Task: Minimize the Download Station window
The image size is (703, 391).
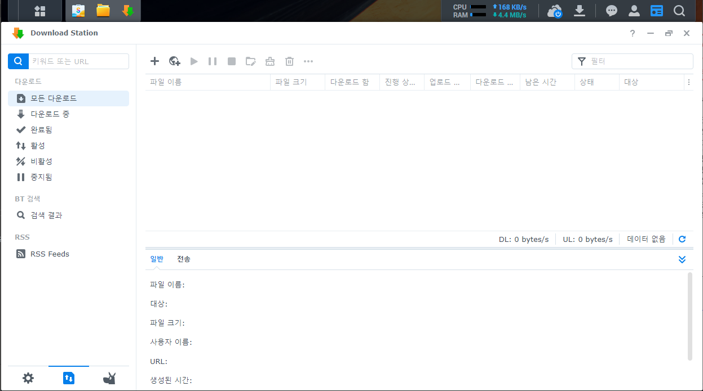Action: [x=651, y=33]
